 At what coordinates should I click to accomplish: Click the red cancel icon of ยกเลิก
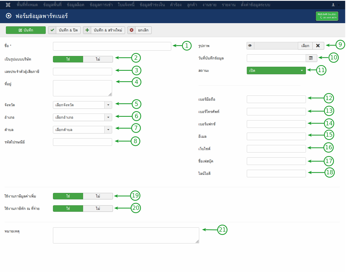131,30
